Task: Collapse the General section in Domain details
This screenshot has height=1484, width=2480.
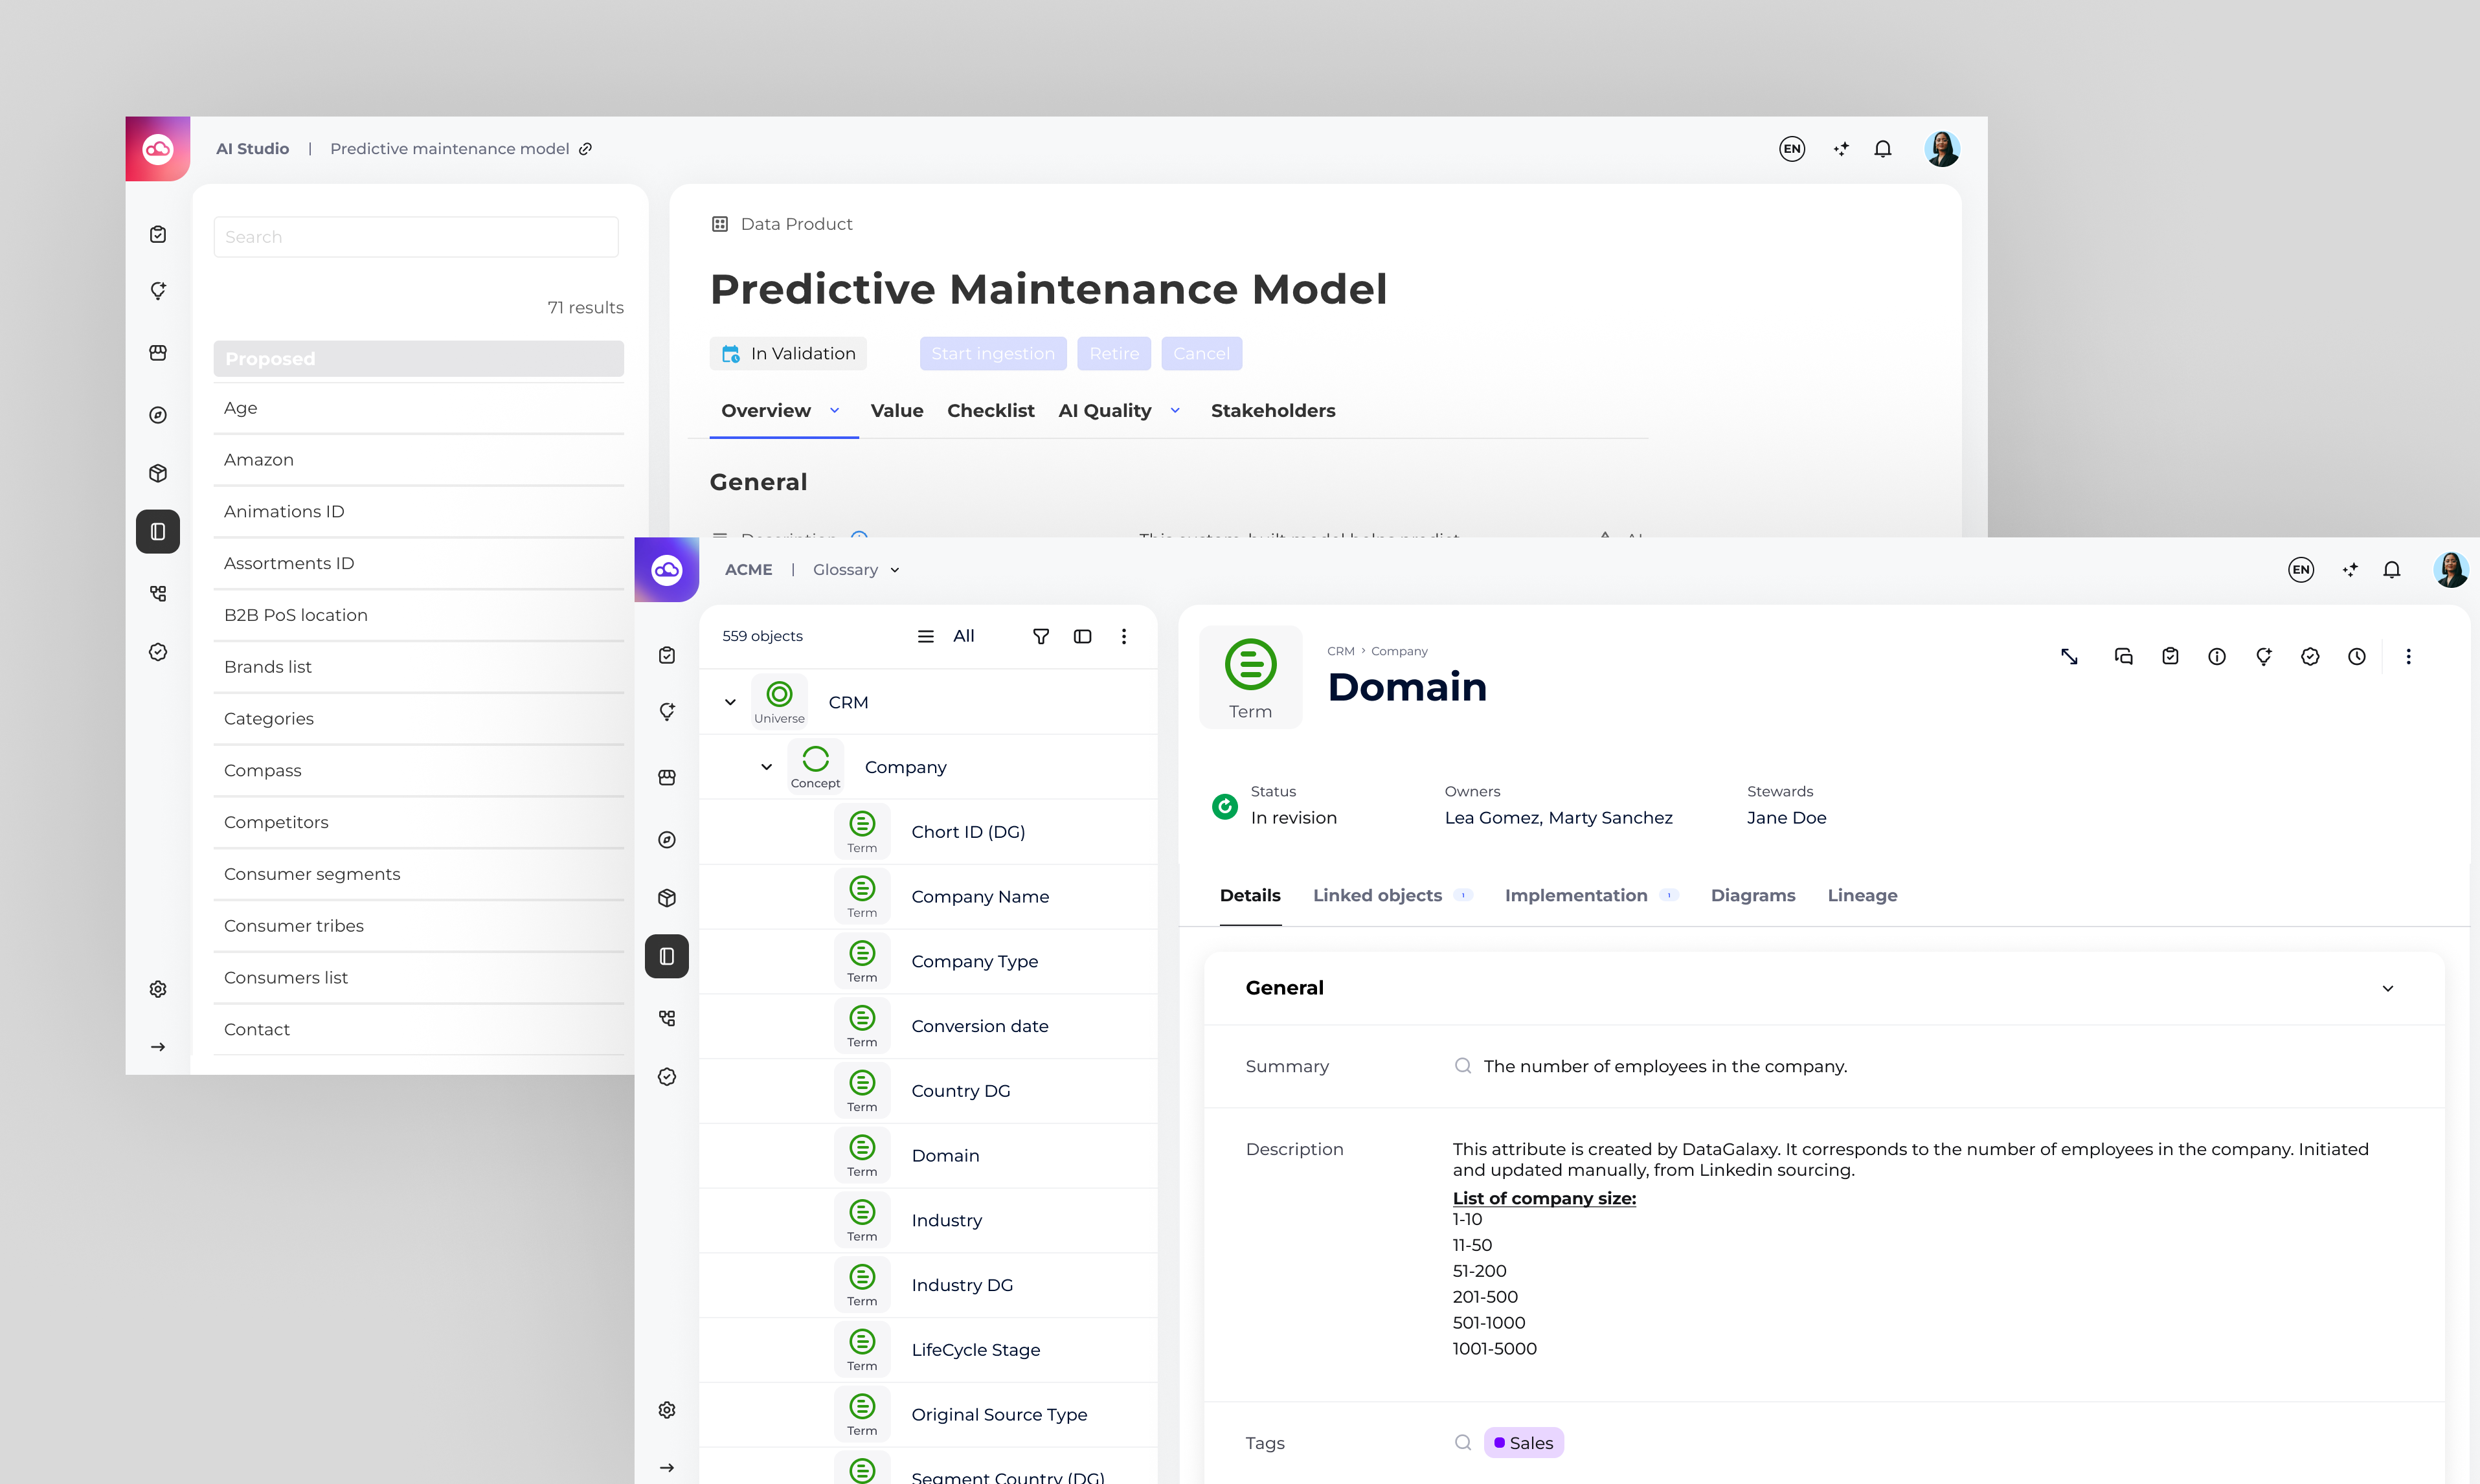Action: click(2388, 988)
